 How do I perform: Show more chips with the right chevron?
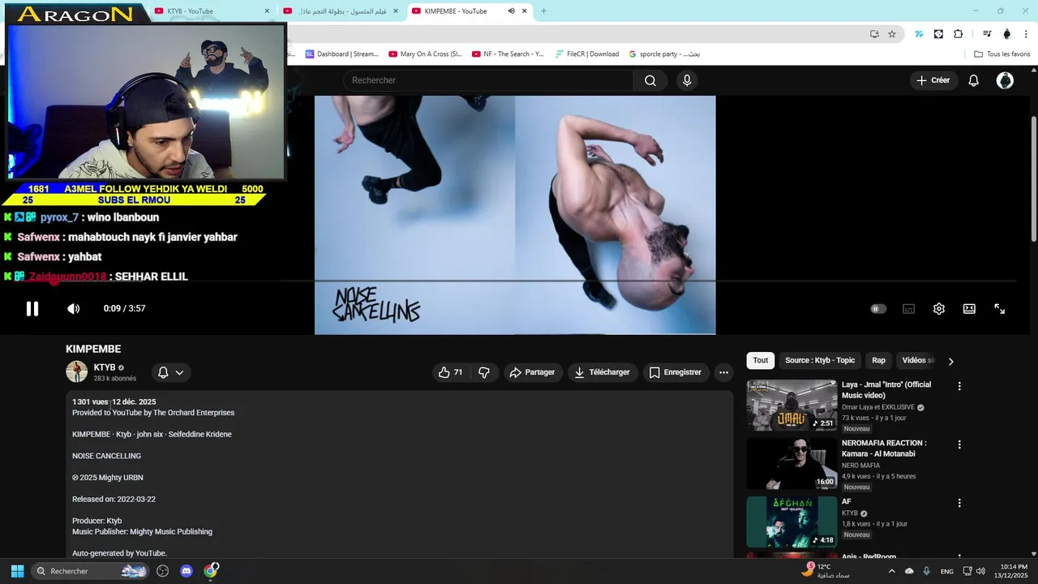pos(951,361)
